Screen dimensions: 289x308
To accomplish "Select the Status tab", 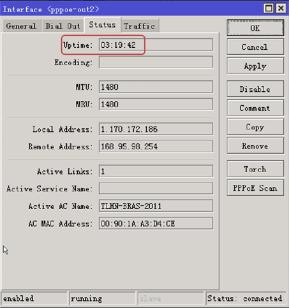I will [x=103, y=25].
